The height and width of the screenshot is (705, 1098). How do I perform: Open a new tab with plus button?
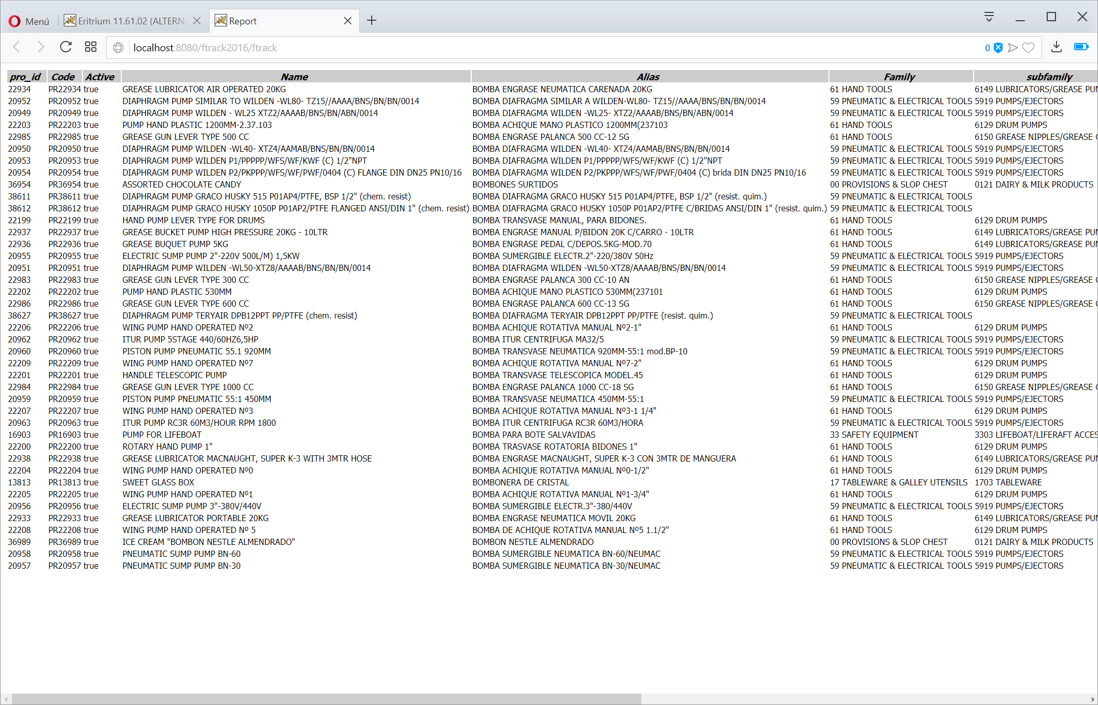[x=372, y=21]
